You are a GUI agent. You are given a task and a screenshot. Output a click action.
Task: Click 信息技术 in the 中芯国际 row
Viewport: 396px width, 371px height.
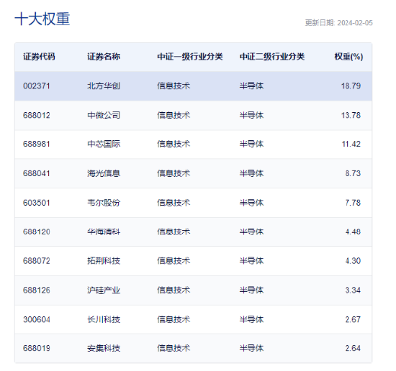pos(174,144)
